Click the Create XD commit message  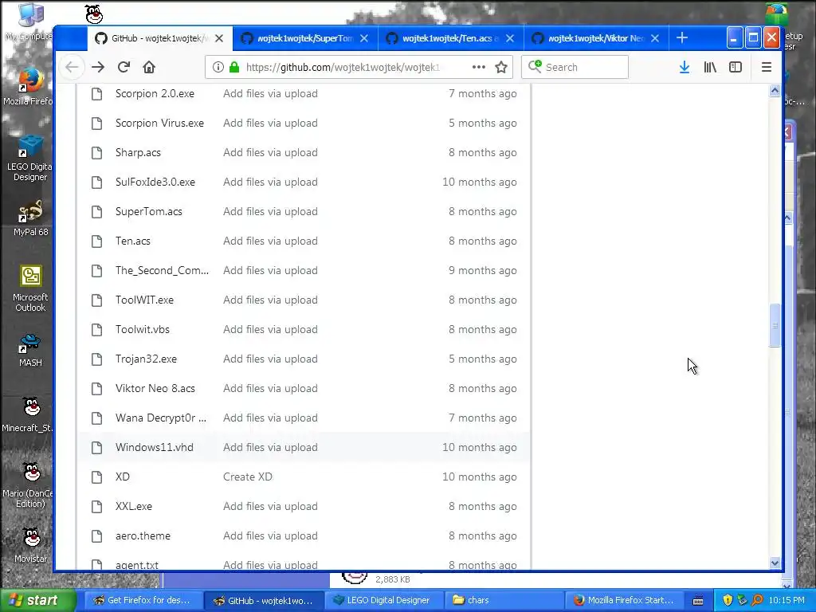248,477
